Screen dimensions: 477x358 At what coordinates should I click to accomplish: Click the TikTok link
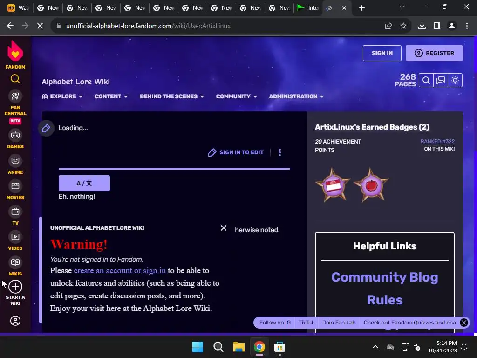tap(306, 323)
